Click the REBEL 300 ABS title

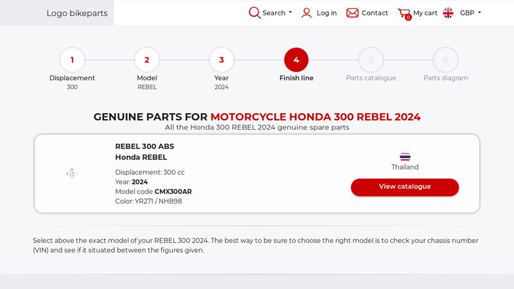click(x=145, y=146)
